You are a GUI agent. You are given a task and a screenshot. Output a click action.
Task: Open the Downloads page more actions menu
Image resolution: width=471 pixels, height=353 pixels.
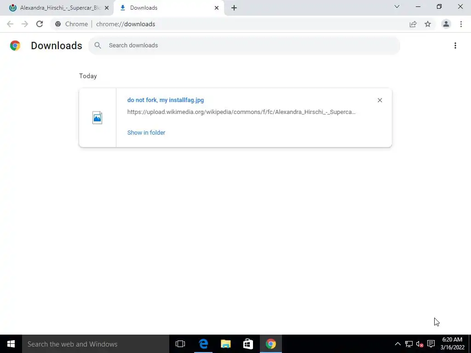coord(455,46)
